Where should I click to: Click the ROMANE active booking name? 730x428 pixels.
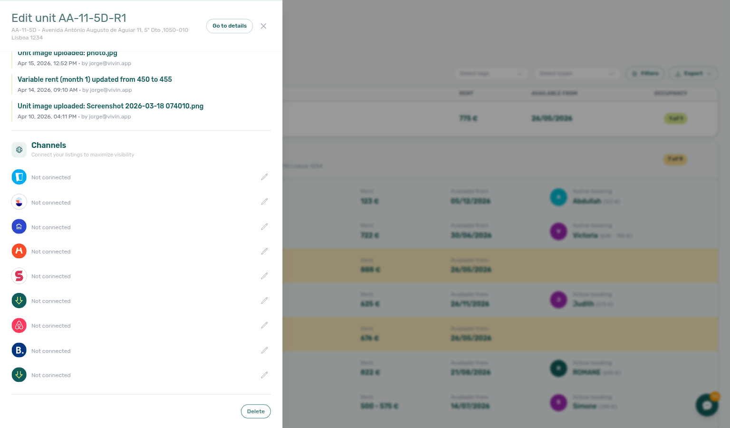586,372
